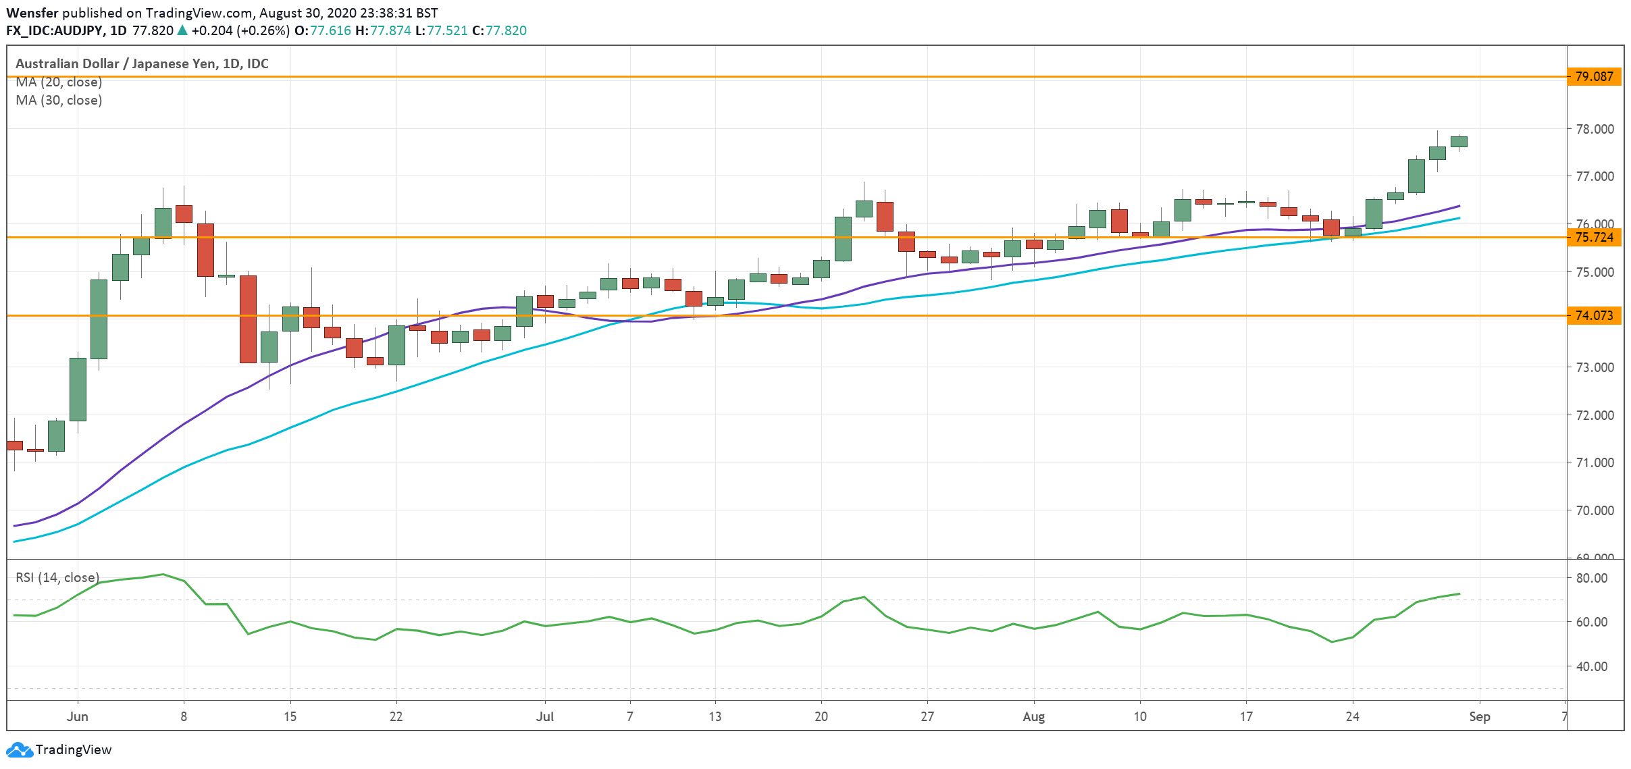Click the orange 75.724 price label
Screen dimensions: 1631x769
[x=1594, y=237]
